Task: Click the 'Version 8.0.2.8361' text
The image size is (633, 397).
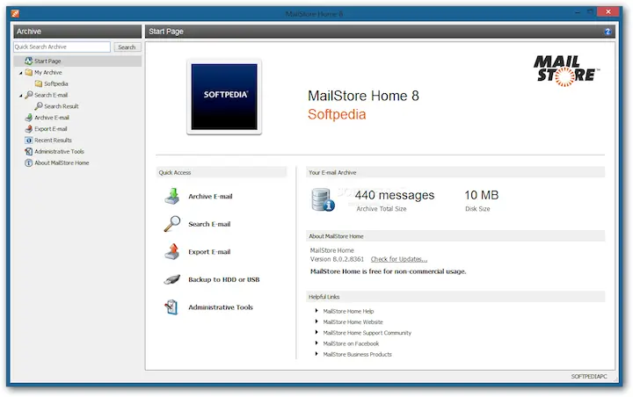Action: click(337, 259)
